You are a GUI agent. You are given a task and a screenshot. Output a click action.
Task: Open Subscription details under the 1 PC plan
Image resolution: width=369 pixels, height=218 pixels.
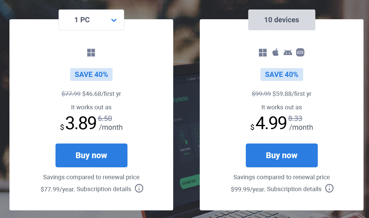104,189
